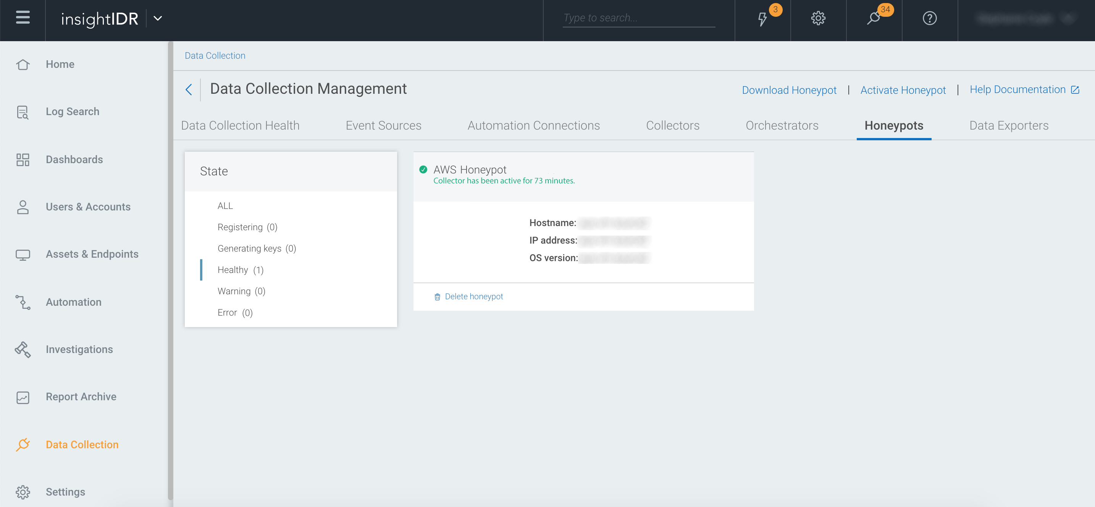Select the Honeypots tab
The image size is (1095, 507).
coord(893,125)
